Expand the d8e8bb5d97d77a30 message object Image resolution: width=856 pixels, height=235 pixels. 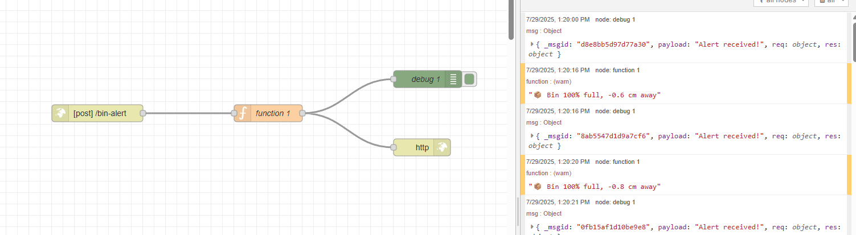[x=532, y=44]
